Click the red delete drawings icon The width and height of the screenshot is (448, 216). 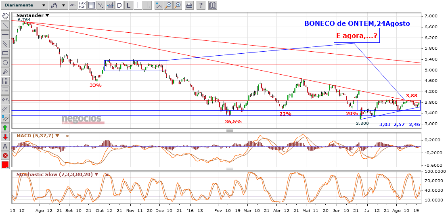coord(5,155)
